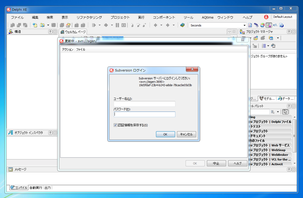Switch to the データ... tab
Image resolution: width=303 pixels, height=198 pixels.
click(x=286, y=99)
